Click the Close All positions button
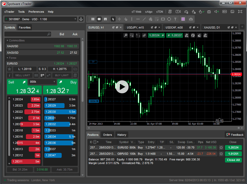The height and width of the screenshot is (184, 247). tap(233, 160)
